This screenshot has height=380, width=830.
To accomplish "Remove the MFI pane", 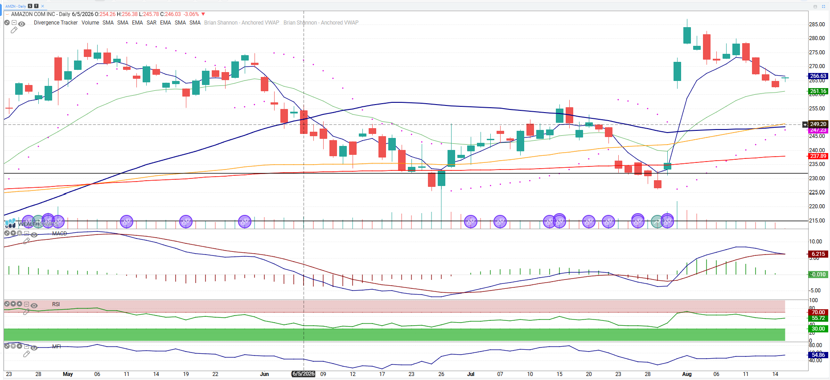I will coord(7,346).
